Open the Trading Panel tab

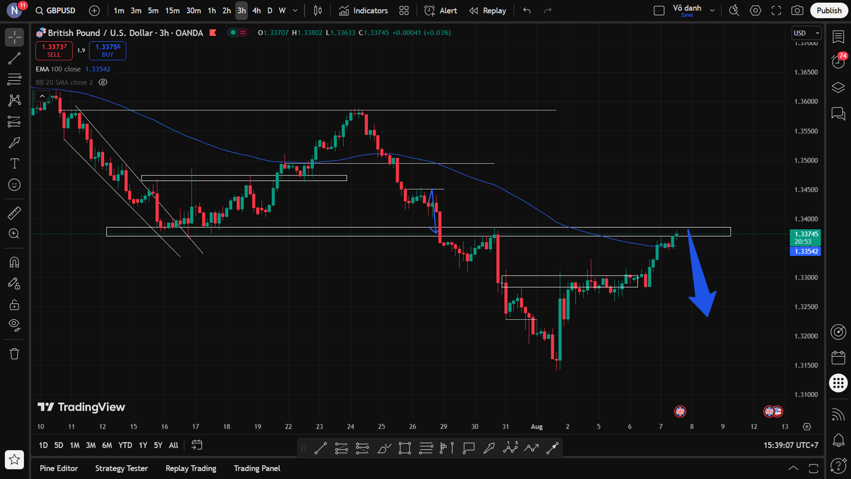[x=257, y=468]
